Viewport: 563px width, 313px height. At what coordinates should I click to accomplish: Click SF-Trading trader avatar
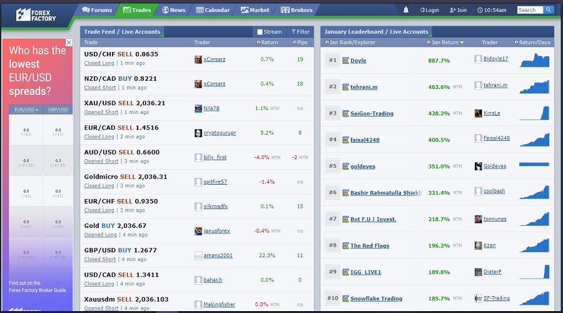click(x=479, y=298)
